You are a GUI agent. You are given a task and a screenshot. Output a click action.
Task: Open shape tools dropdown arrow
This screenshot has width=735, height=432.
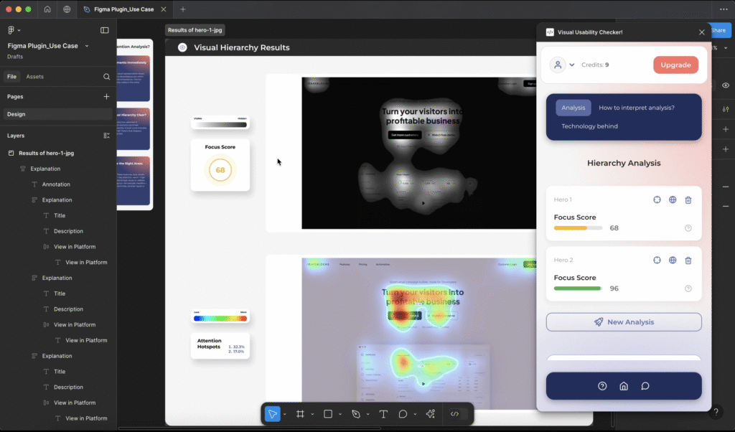340,414
